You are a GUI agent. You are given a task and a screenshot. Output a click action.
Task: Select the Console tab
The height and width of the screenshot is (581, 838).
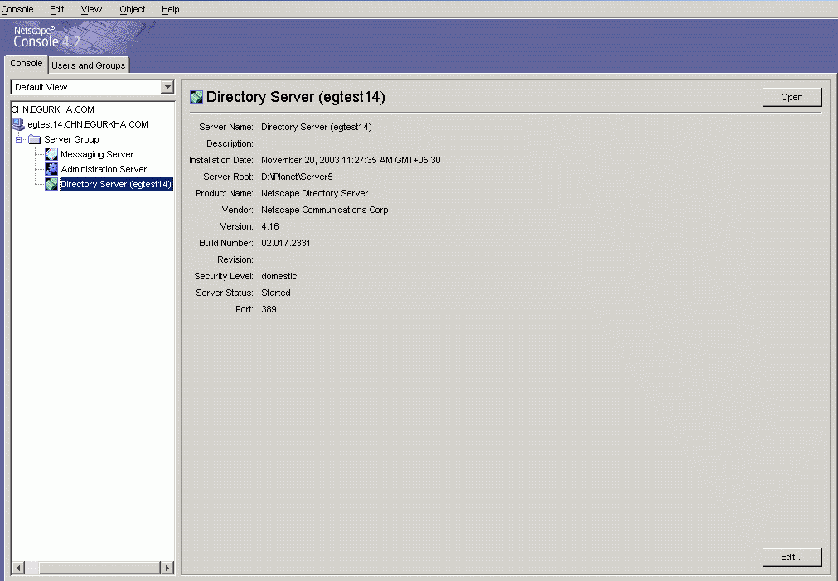(x=27, y=63)
